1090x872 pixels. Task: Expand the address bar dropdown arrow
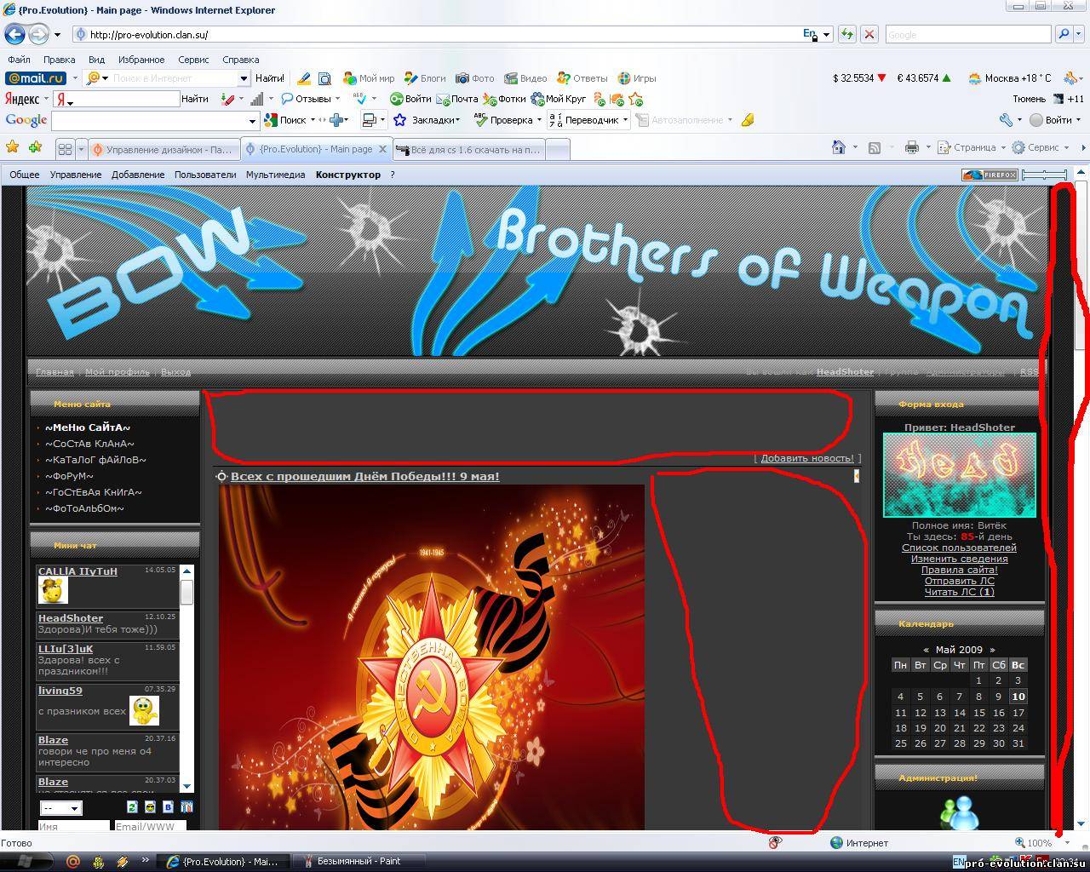pos(826,35)
